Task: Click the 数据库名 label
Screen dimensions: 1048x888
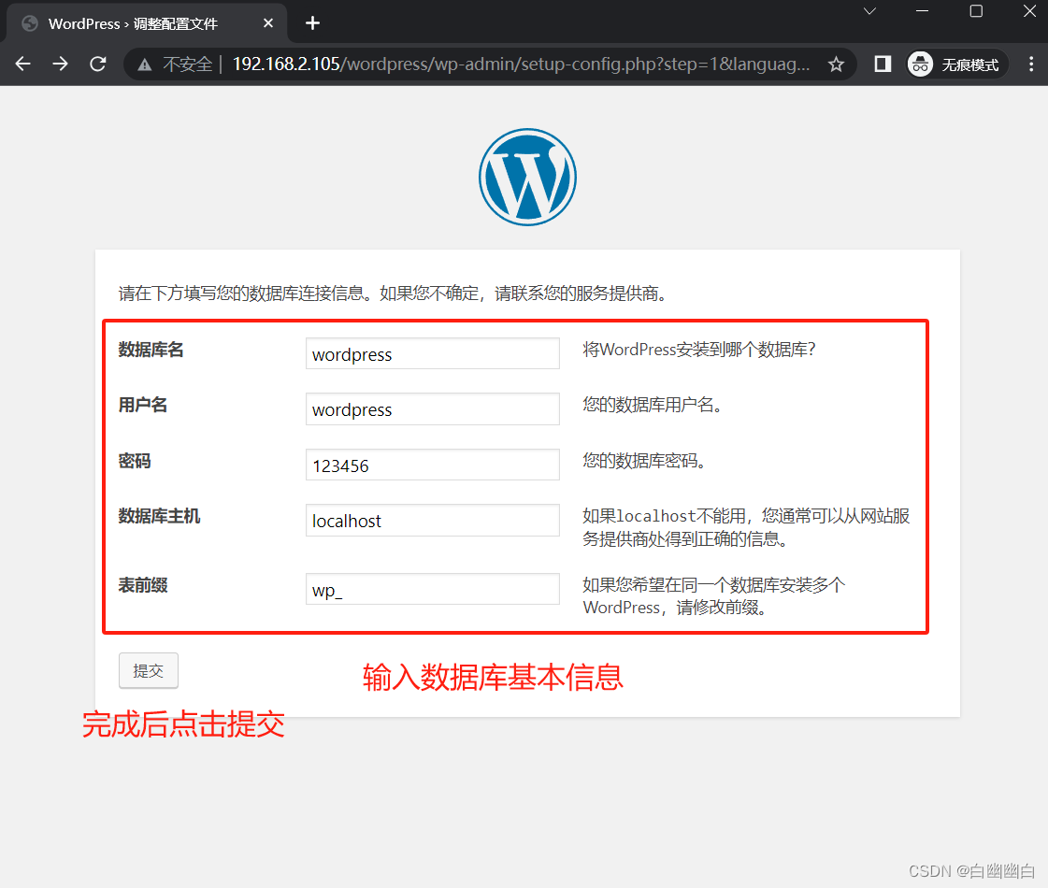Action: (x=151, y=350)
